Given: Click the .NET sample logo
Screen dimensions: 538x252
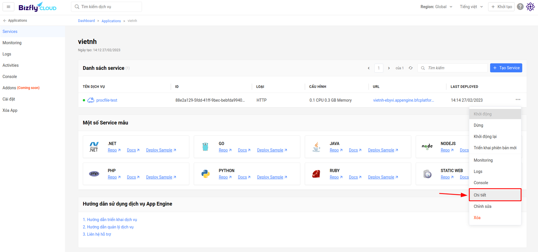Looking at the screenshot, I should [x=94, y=147].
